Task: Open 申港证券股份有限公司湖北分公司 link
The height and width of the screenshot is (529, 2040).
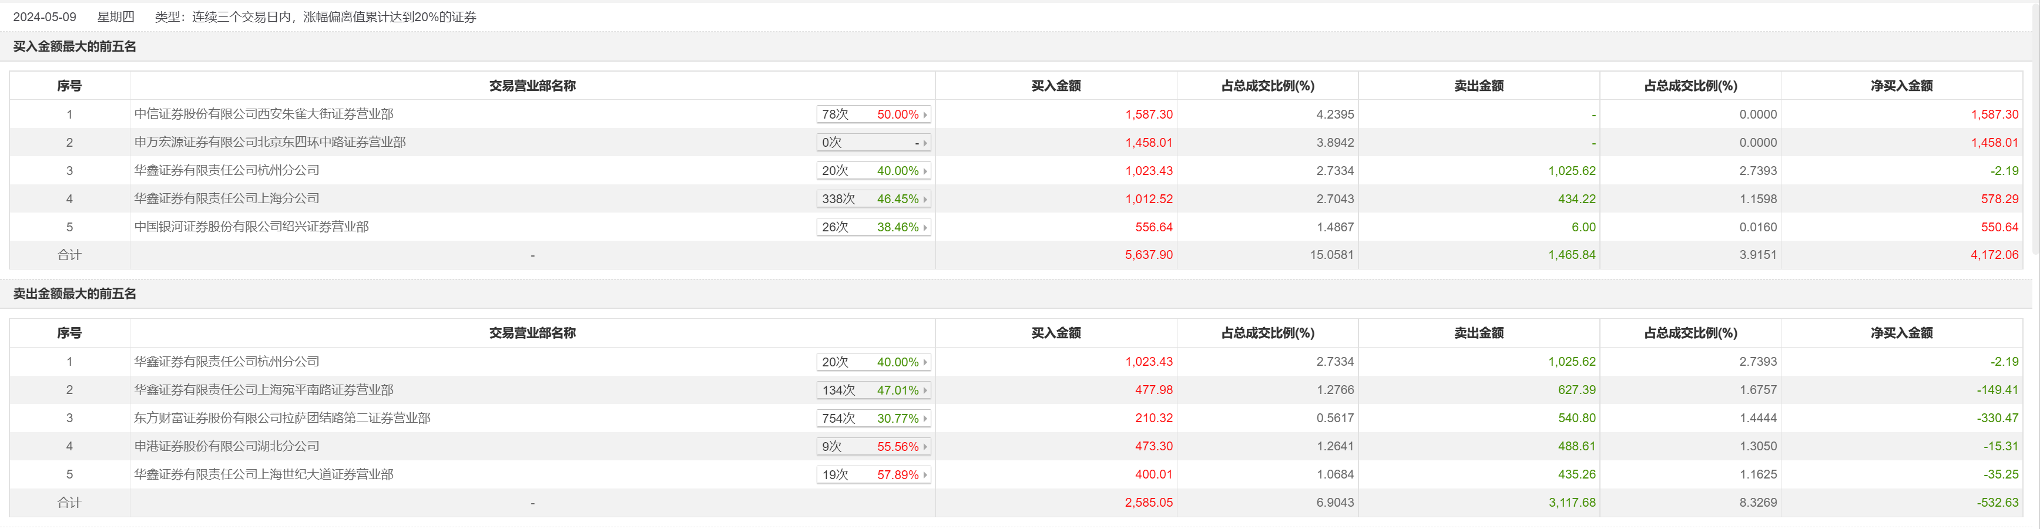Action: point(227,447)
